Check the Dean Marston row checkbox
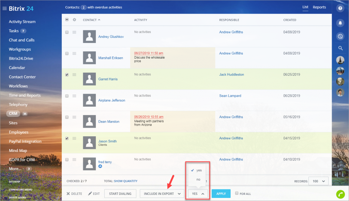Screen dimensions: 349x201 pos(67,117)
